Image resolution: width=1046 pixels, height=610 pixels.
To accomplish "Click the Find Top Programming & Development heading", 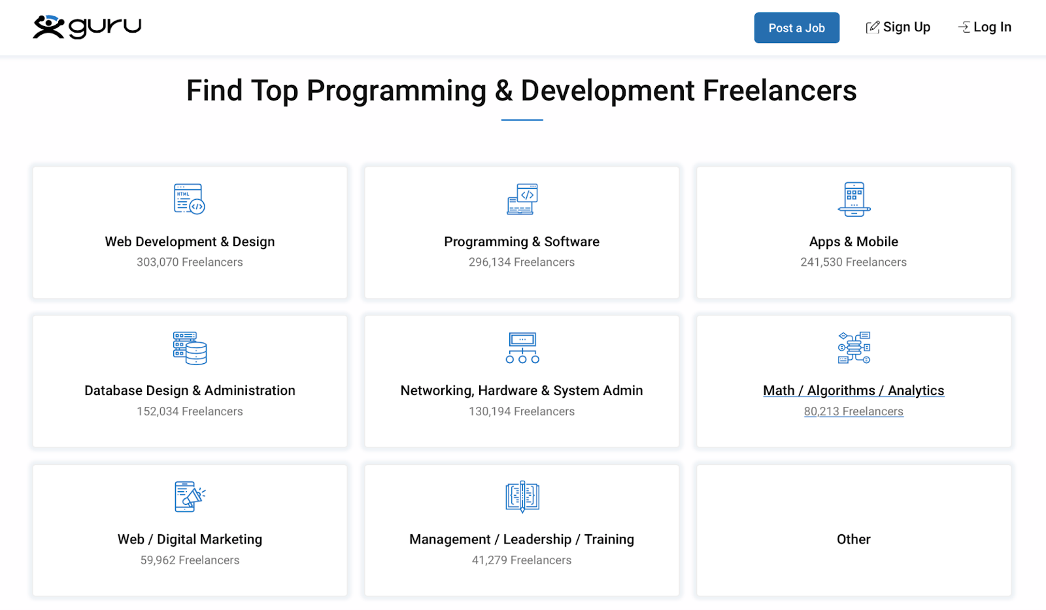I will pos(522,91).
